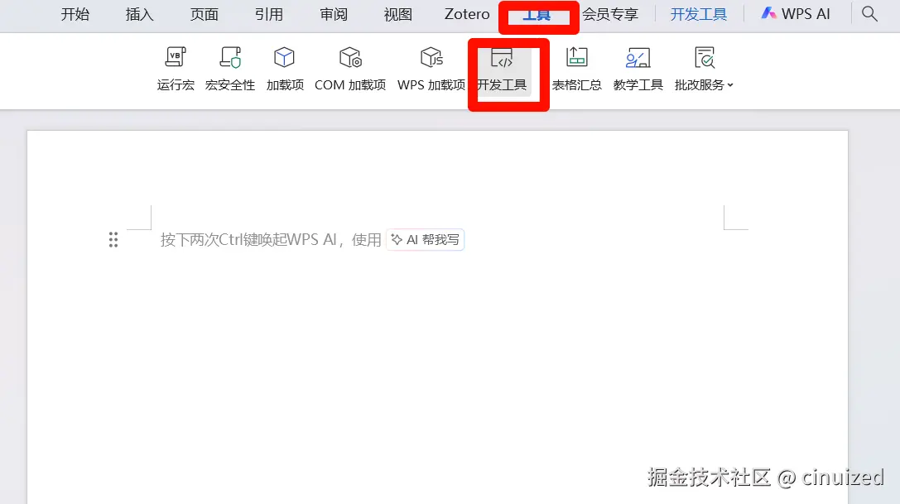Switch to the 开始 tab

[75, 14]
